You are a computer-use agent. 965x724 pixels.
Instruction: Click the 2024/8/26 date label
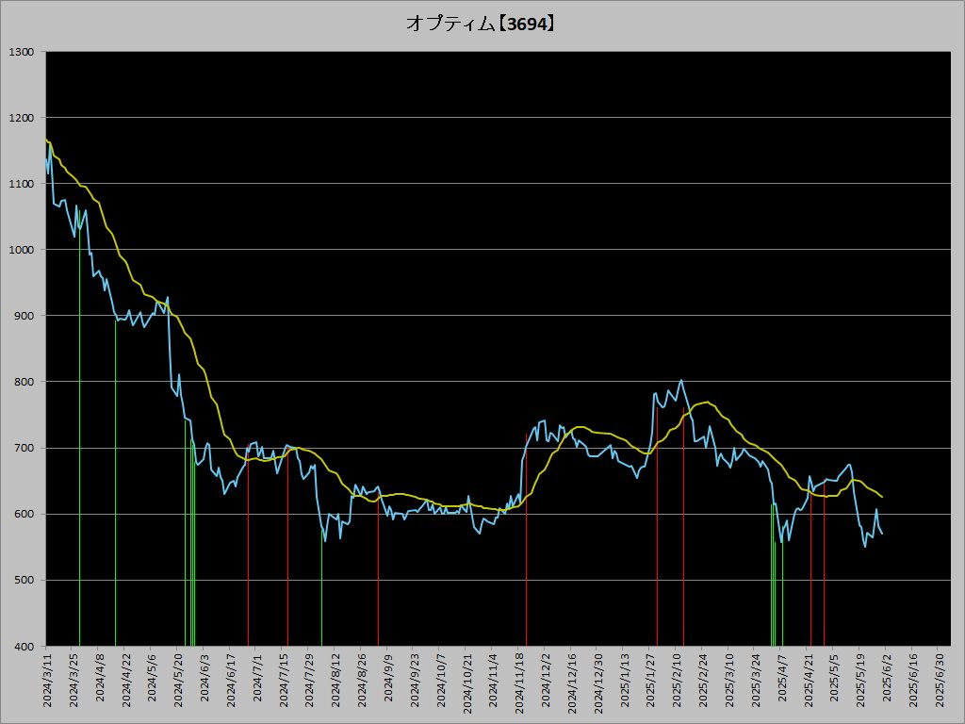pyautogui.click(x=363, y=679)
